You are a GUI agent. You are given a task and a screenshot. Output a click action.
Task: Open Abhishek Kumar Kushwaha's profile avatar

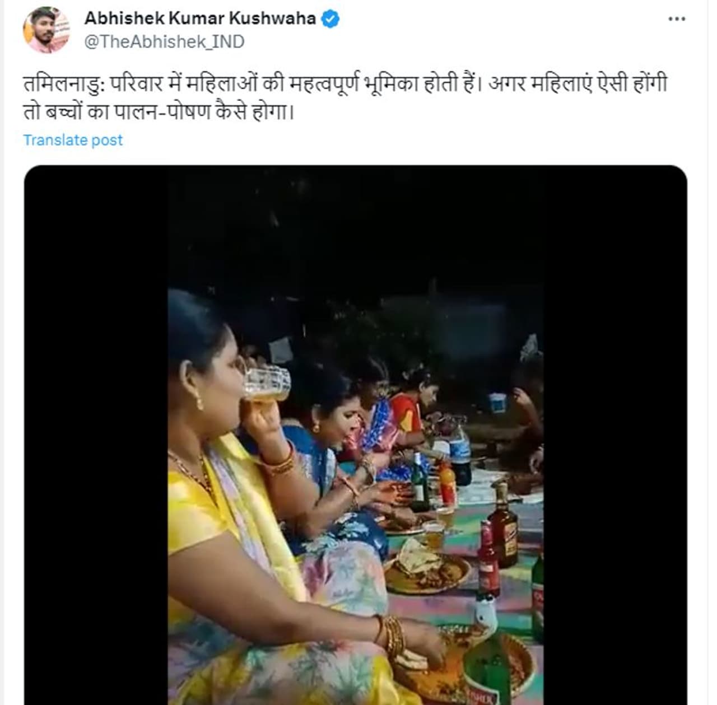(x=46, y=30)
